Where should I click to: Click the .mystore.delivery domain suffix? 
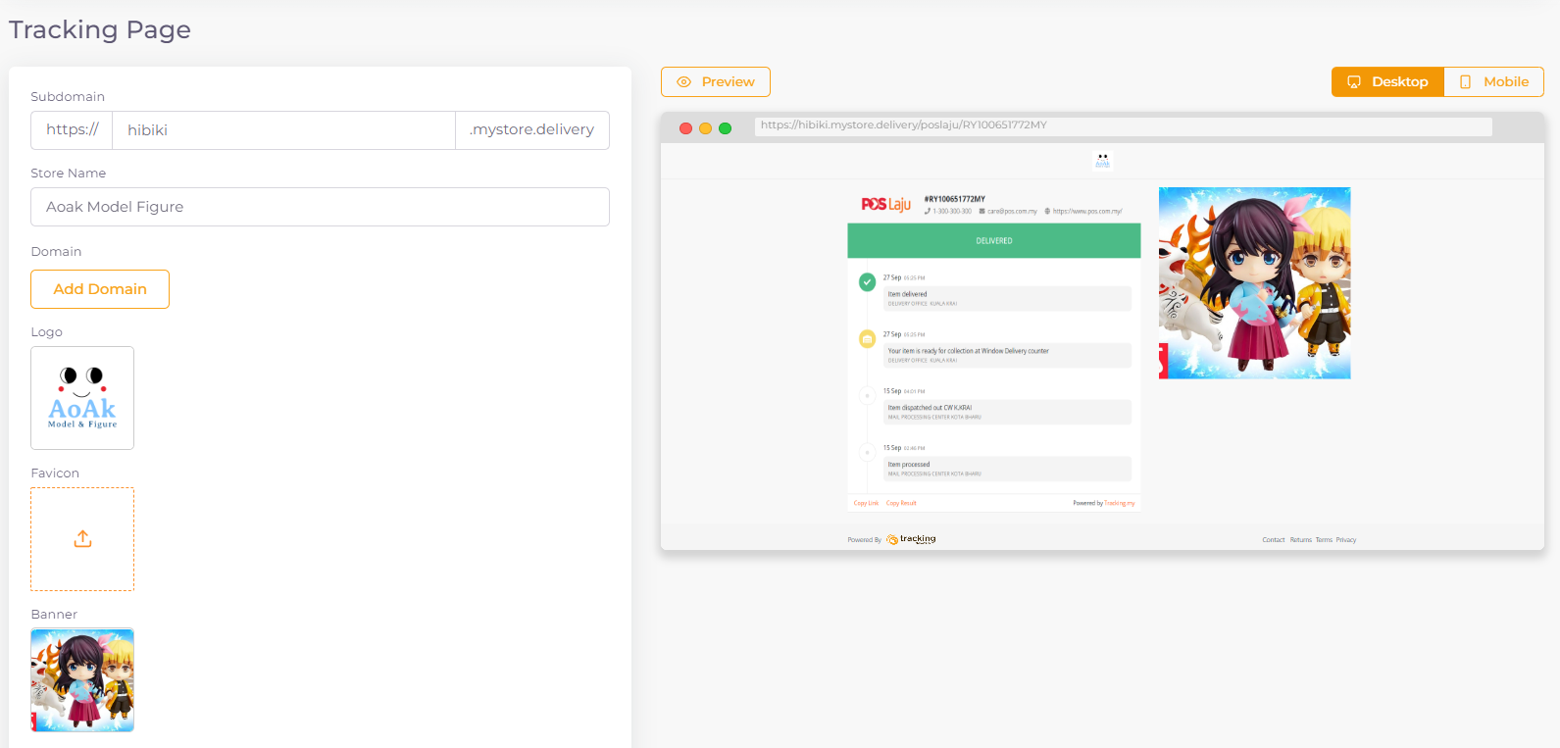pyautogui.click(x=531, y=130)
